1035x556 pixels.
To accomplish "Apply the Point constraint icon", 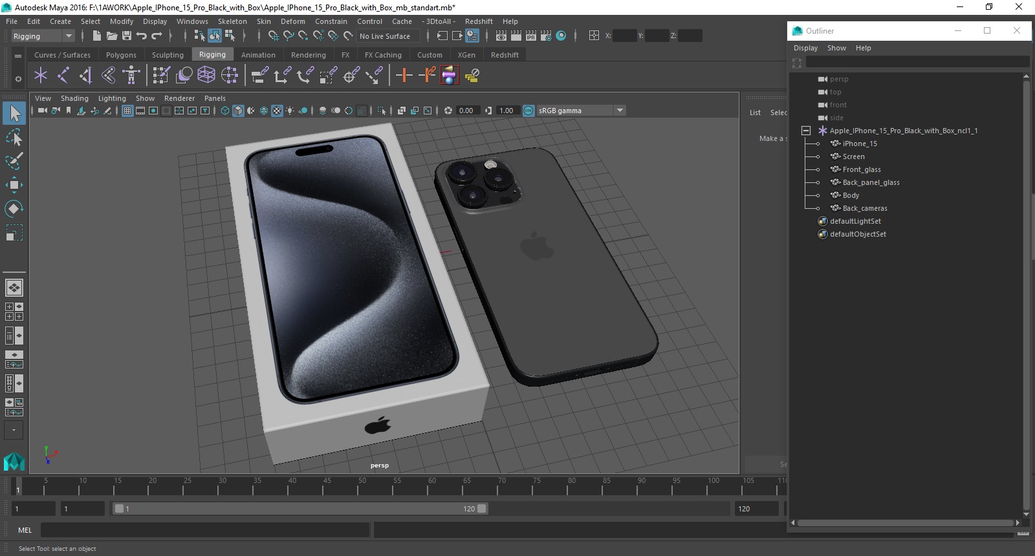I will [282, 76].
